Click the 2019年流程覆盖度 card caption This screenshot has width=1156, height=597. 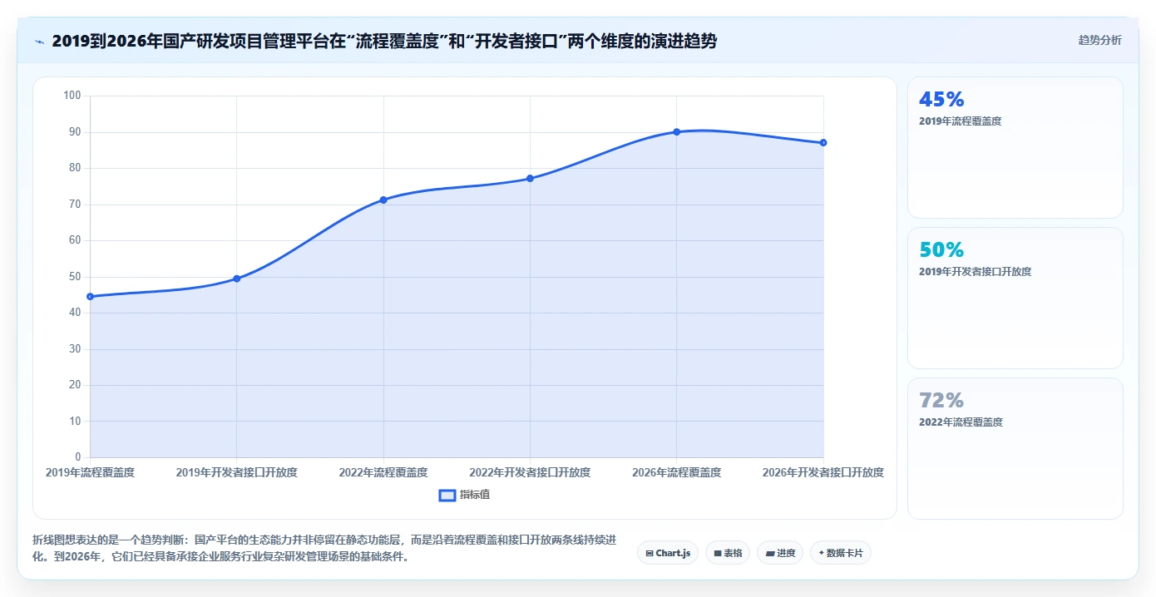click(961, 121)
